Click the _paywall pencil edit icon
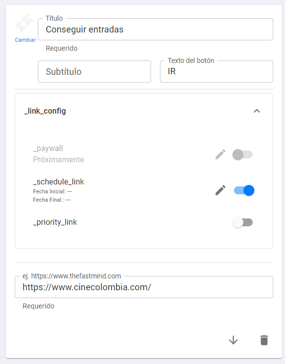 pyautogui.click(x=220, y=154)
